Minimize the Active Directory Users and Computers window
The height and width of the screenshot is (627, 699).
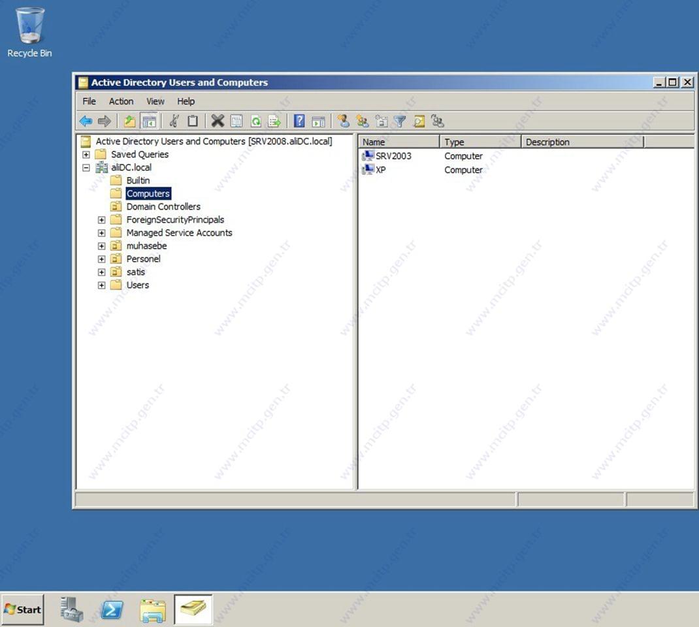pyautogui.click(x=659, y=82)
